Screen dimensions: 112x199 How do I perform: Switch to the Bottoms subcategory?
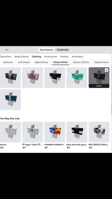(x=8, y=62)
